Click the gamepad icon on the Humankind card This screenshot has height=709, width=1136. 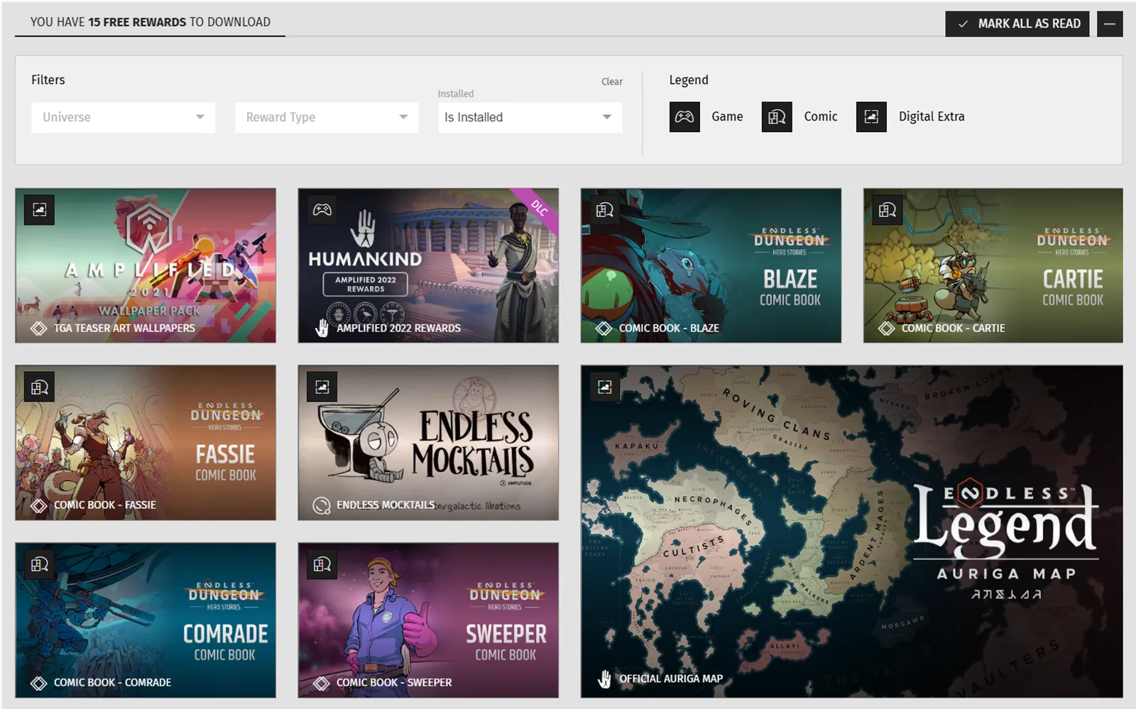[322, 210]
